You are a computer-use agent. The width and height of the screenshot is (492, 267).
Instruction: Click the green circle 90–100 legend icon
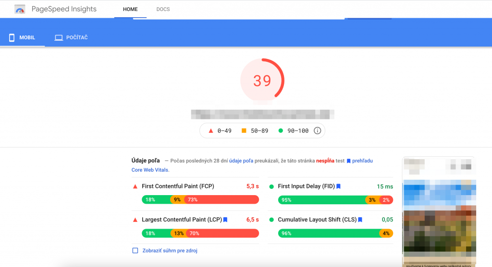[281, 130]
